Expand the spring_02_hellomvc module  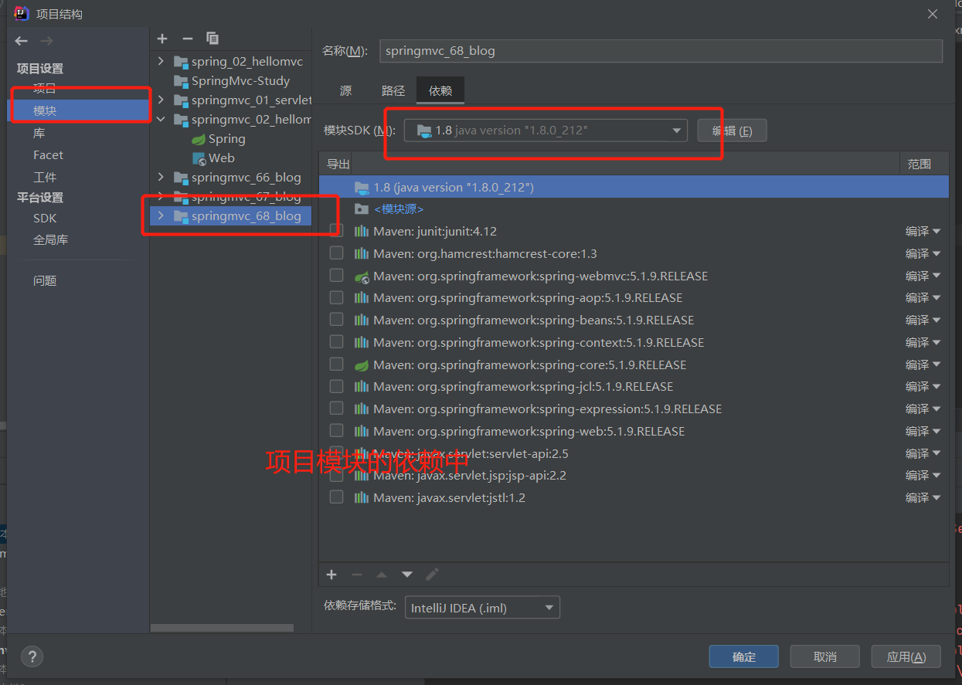point(161,61)
